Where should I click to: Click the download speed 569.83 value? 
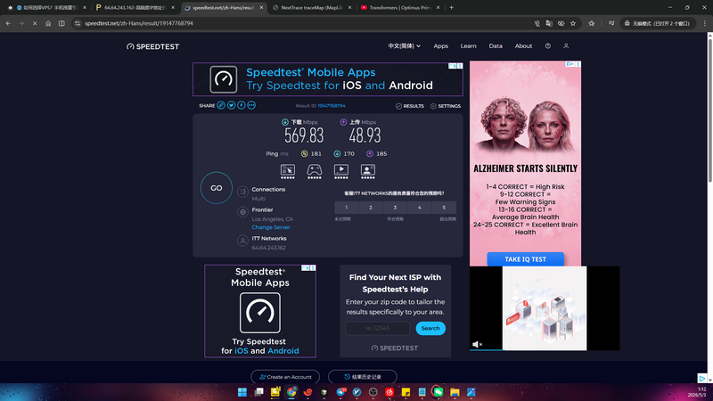click(x=304, y=135)
